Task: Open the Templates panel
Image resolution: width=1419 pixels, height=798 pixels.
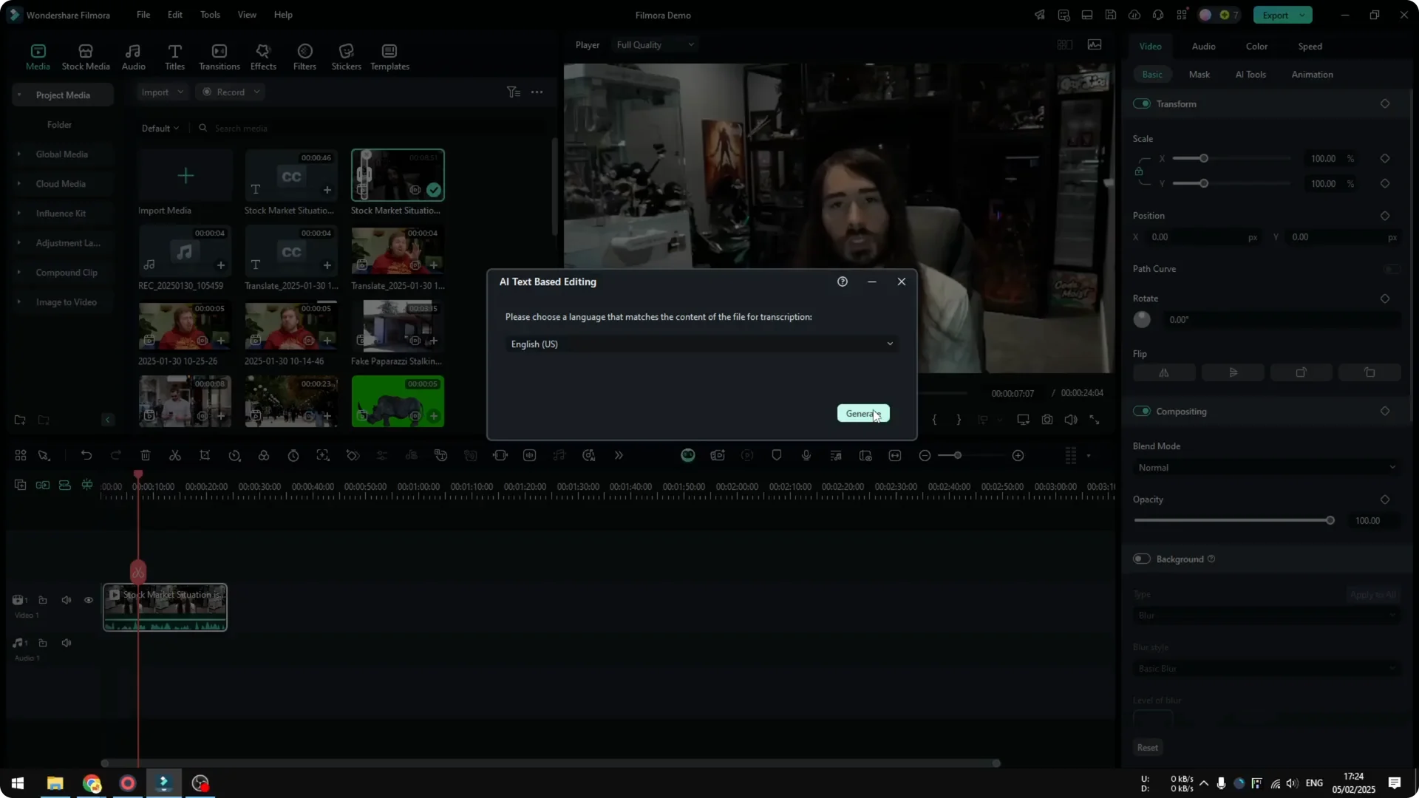Action: (x=389, y=57)
